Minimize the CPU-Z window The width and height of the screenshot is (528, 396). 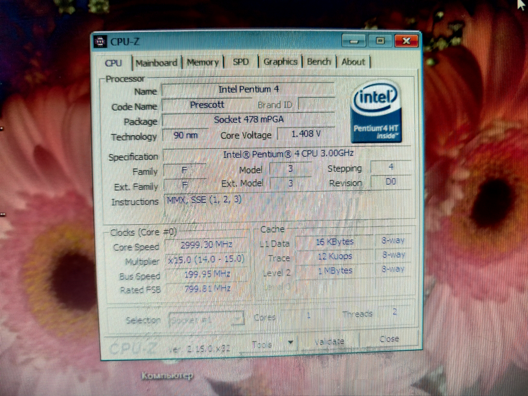click(x=354, y=41)
